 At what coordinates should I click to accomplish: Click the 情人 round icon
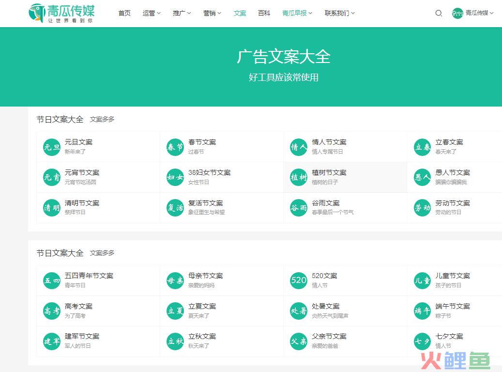click(299, 147)
